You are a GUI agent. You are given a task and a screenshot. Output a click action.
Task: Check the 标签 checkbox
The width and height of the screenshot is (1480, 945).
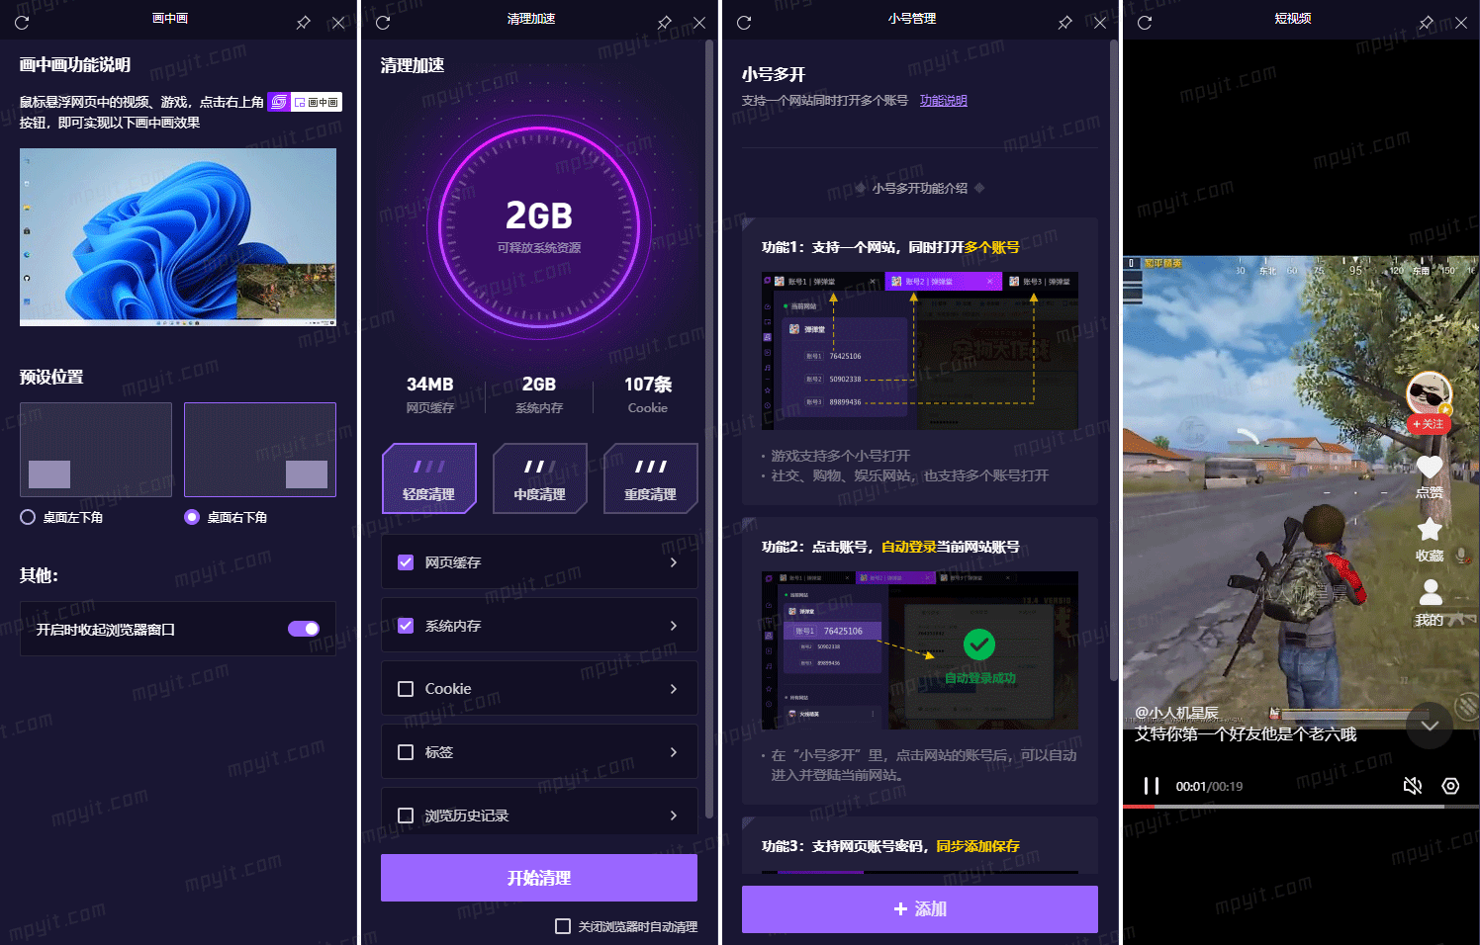[406, 752]
